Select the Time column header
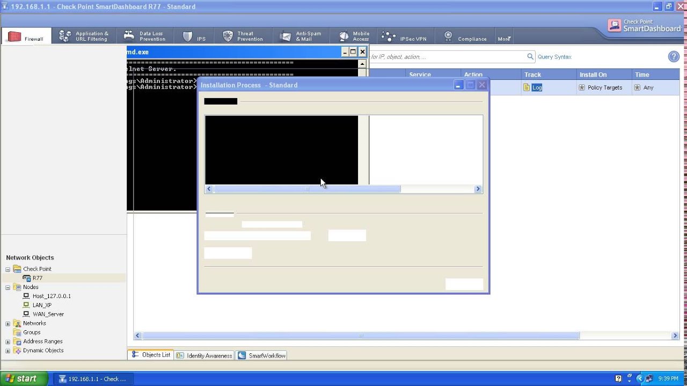 coord(655,75)
